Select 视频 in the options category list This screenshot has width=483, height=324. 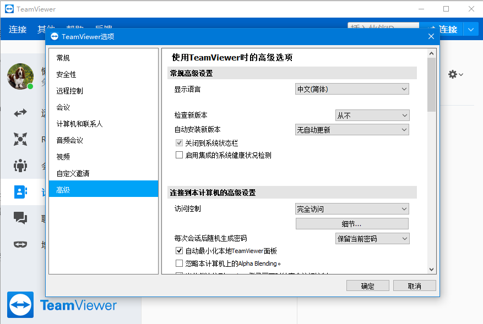point(104,157)
